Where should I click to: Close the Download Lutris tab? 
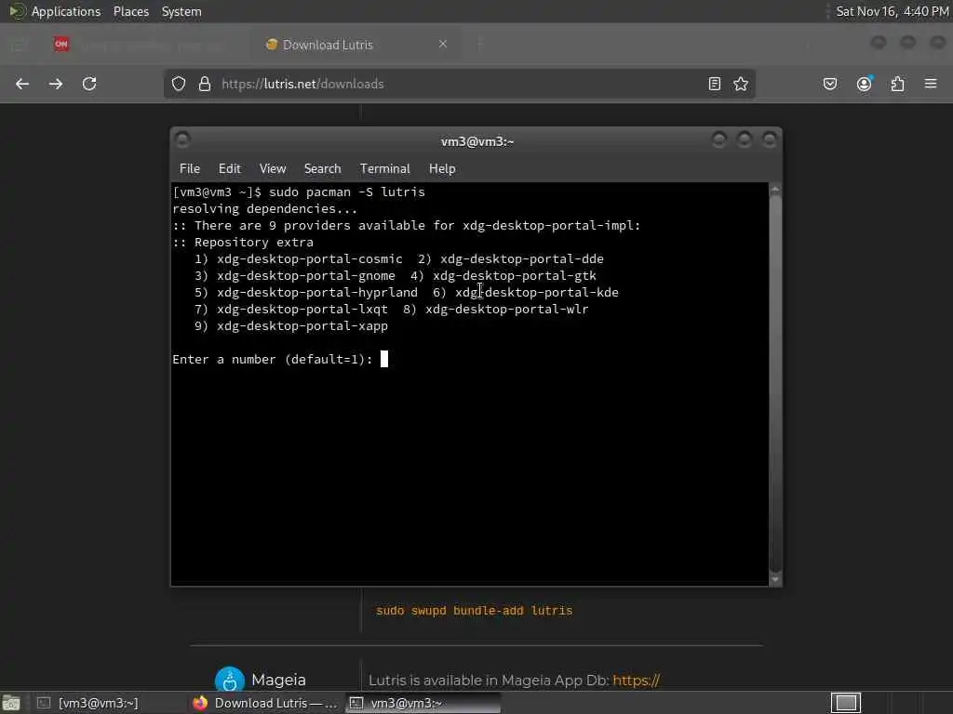[442, 44]
